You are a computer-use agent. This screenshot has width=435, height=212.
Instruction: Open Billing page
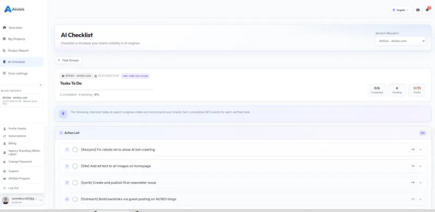(x=12, y=144)
